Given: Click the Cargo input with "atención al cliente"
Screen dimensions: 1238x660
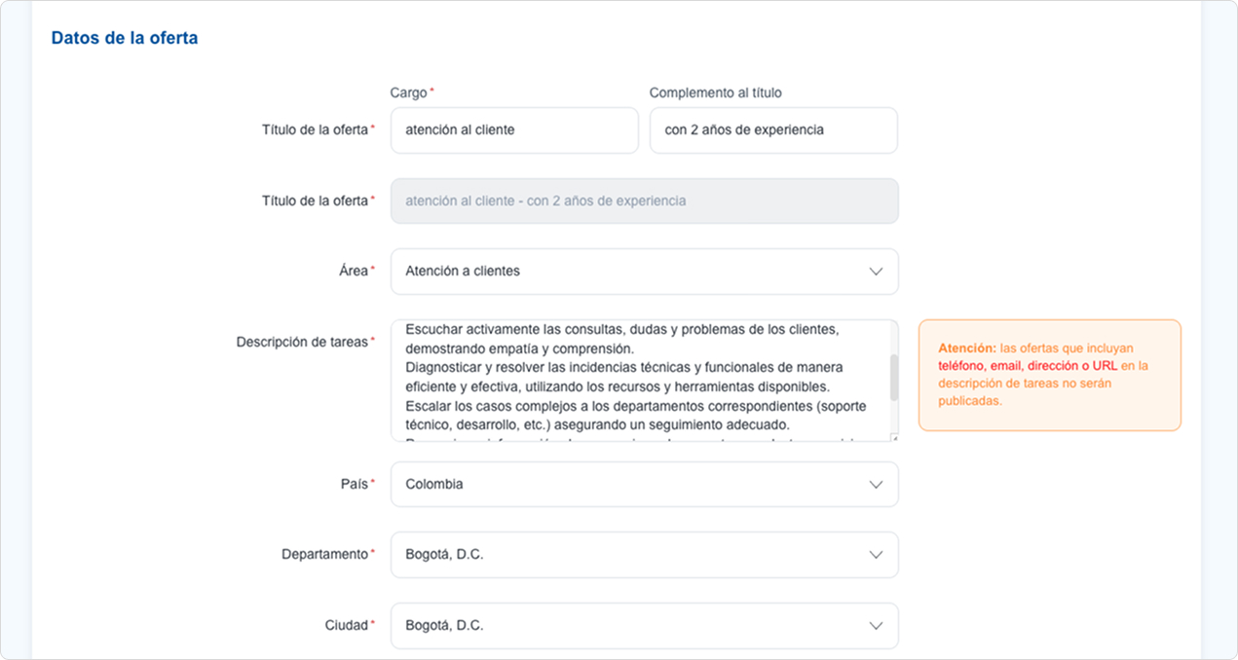Looking at the screenshot, I should [x=513, y=130].
